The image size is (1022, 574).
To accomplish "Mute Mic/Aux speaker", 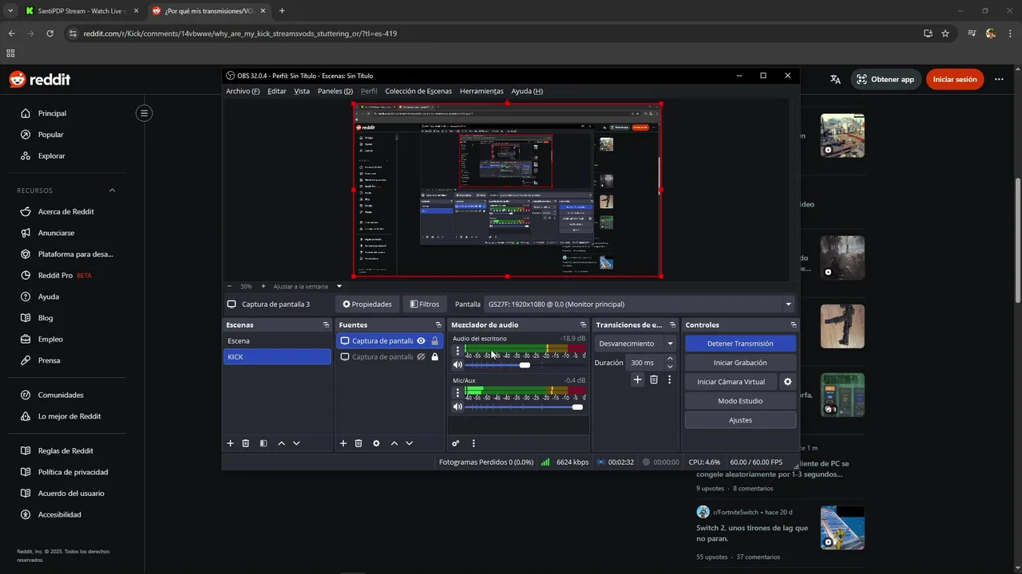I will tap(458, 407).
